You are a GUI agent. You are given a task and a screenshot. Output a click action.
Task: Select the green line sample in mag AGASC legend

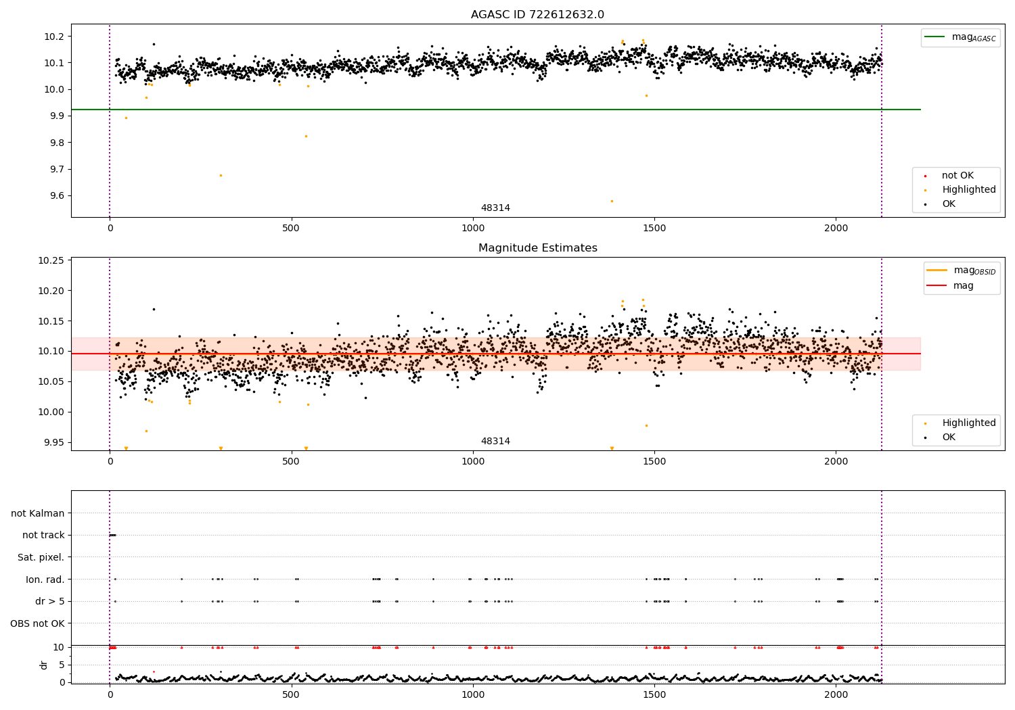(x=934, y=37)
